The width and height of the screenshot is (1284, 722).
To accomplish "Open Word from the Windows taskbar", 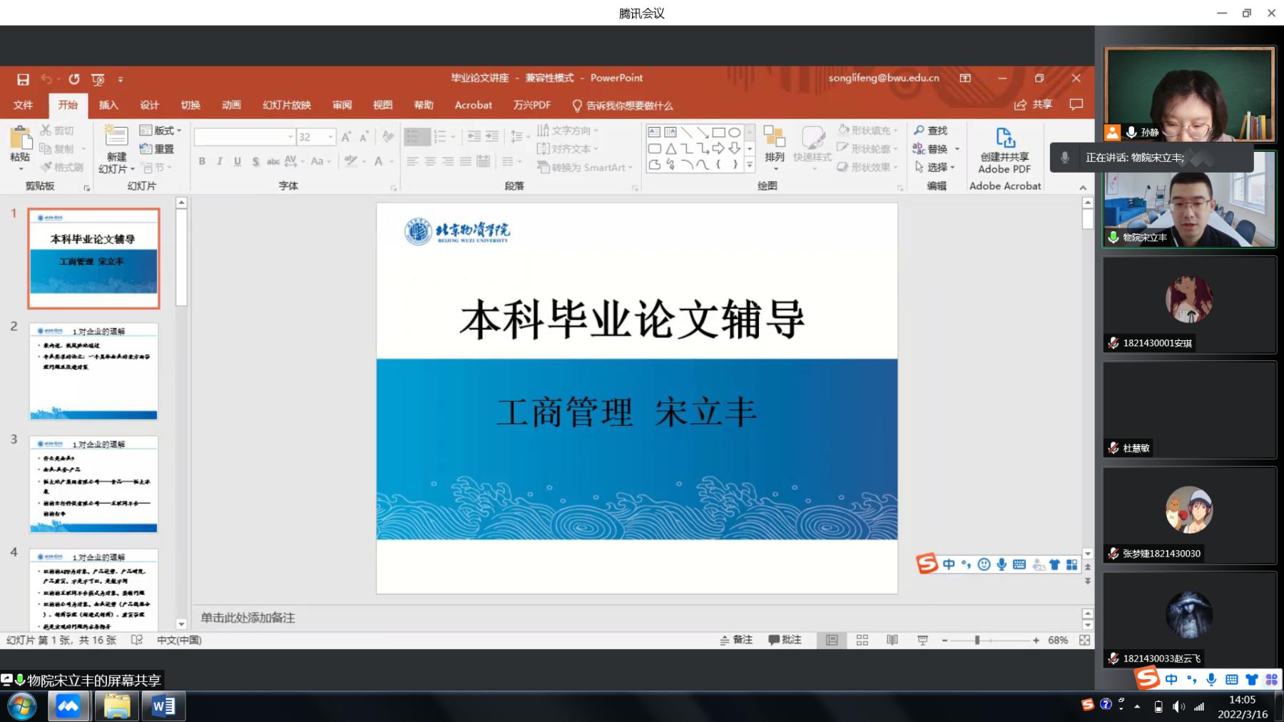I will [163, 706].
